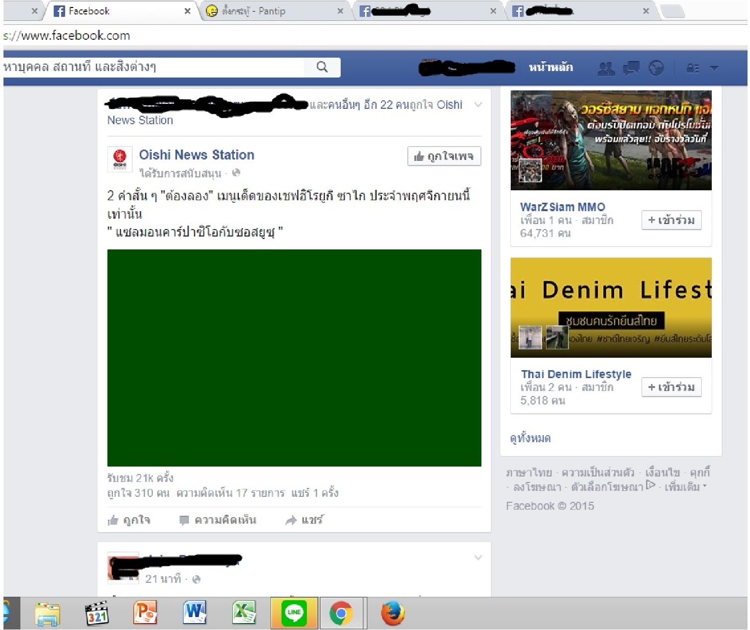This screenshot has height=630, width=750.
Task: Join WarZ Siam MMO with เข้าร่วม button
Action: point(671,220)
